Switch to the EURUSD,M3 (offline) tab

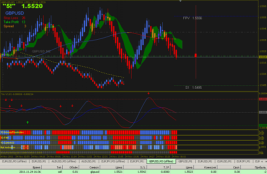pyautogui.click(x=14, y=161)
